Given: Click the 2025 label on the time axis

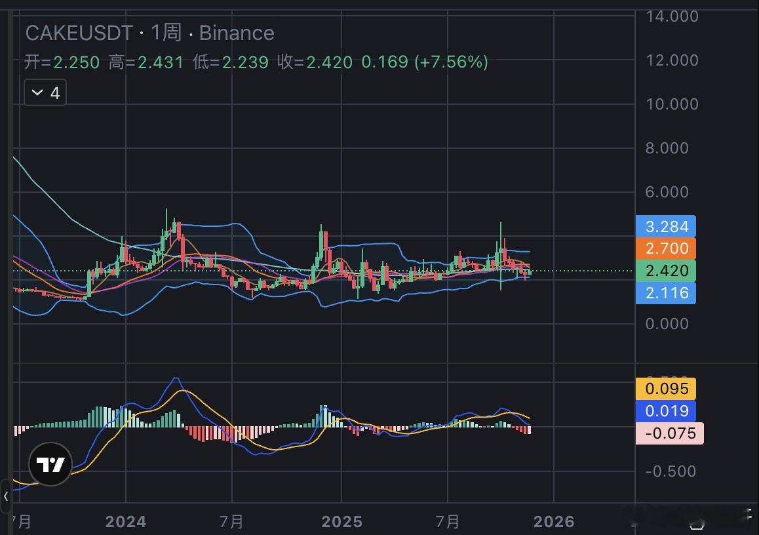Looking at the screenshot, I should point(341,522).
